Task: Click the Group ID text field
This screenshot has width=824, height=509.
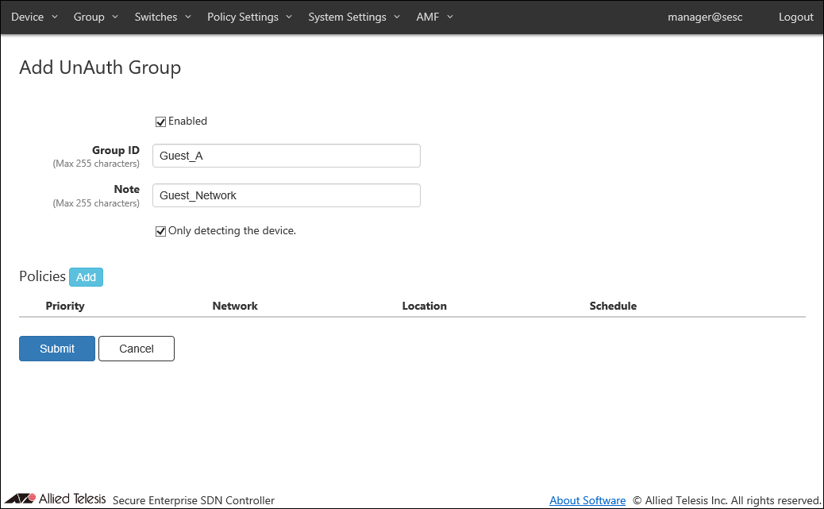Action: pos(286,156)
